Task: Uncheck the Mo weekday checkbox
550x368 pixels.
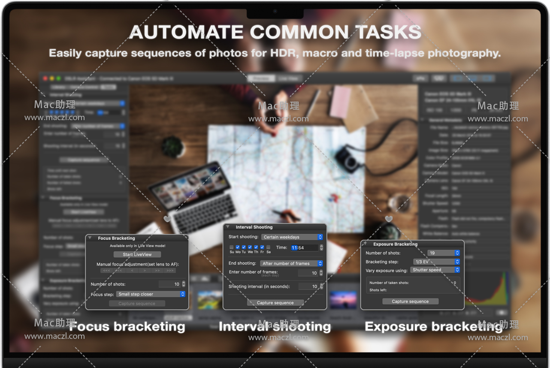Action: click(x=238, y=247)
